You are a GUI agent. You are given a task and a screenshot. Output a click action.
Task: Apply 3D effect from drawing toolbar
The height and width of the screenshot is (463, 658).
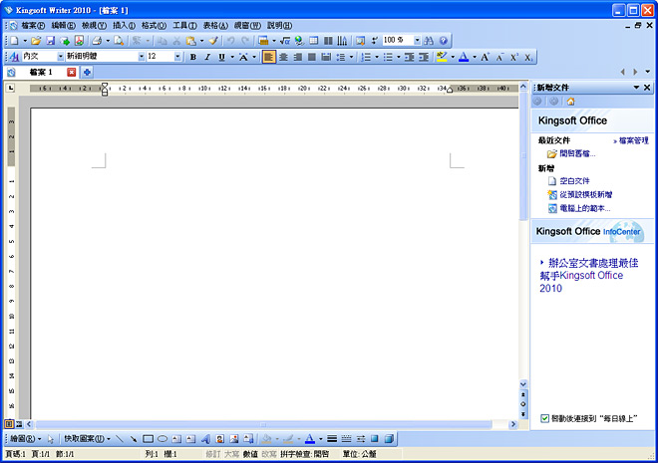tap(389, 439)
